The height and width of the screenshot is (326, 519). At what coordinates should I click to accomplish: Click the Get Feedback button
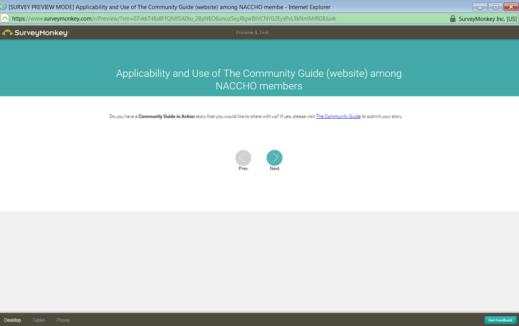500,320
